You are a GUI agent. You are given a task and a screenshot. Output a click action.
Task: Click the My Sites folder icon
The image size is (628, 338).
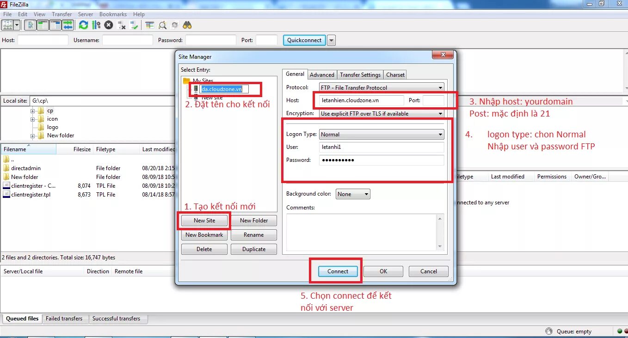tap(187, 80)
